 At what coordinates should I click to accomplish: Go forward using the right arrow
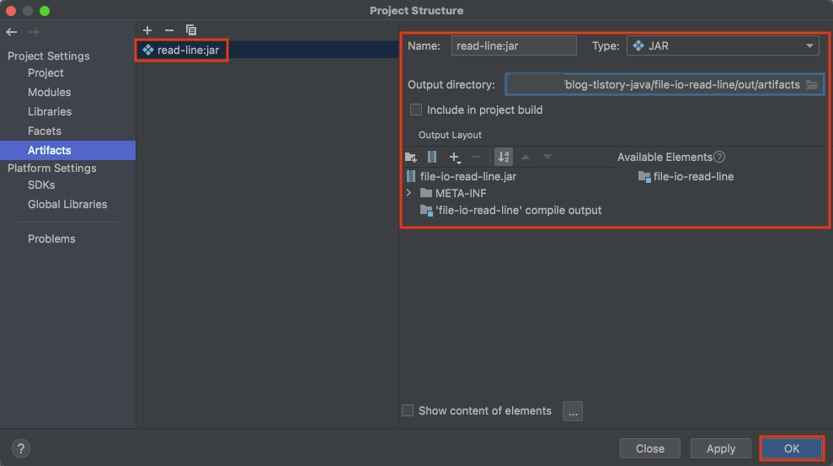tap(34, 32)
